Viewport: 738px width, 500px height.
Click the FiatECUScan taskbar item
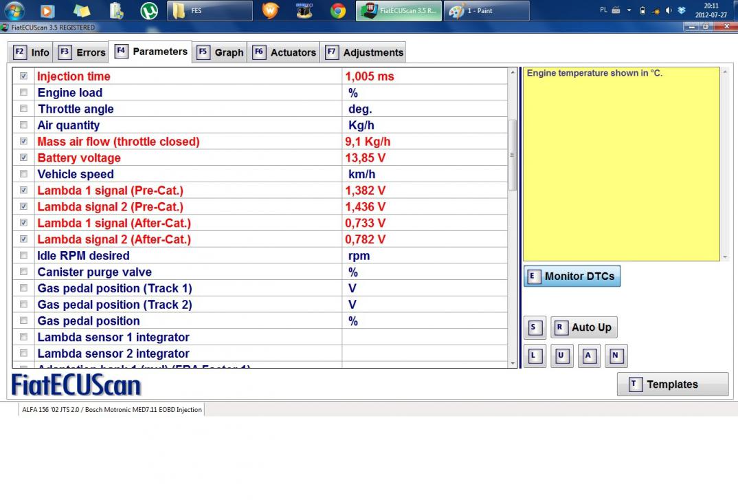399,10
